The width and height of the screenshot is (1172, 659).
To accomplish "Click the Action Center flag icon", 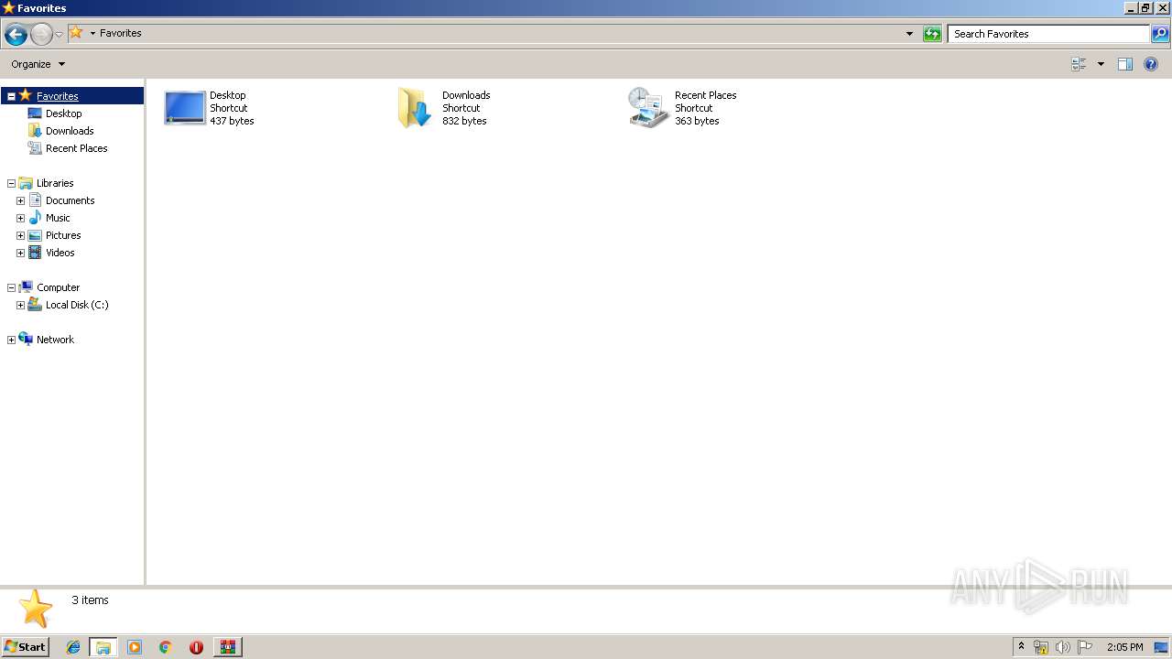I will click(x=1085, y=647).
